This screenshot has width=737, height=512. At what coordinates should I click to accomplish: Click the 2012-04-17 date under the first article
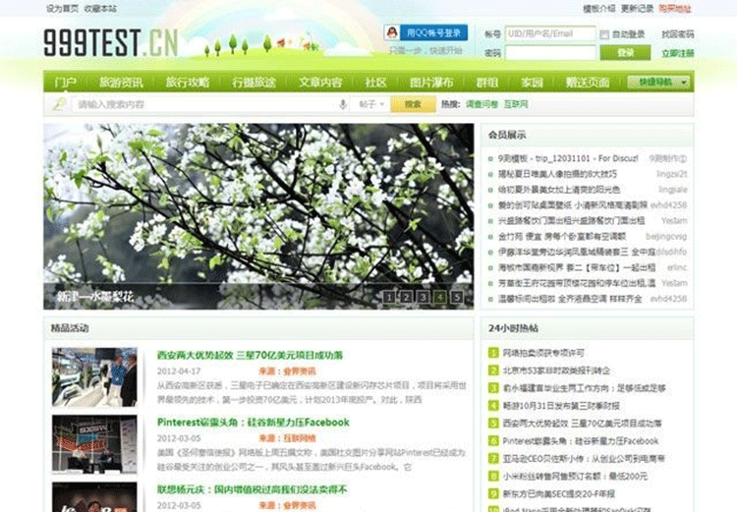pyautogui.click(x=179, y=371)
